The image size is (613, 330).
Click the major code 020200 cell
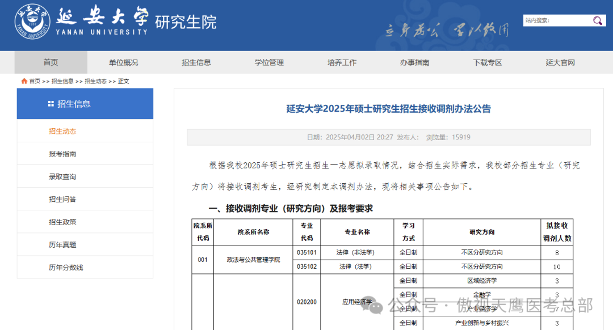point(306,302)
